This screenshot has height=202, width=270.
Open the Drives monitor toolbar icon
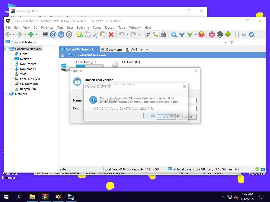pos(45,34)
